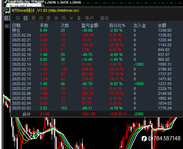Click the total profit value 1691.99
This screenshot has width=183, height=149.
[89, 114]
